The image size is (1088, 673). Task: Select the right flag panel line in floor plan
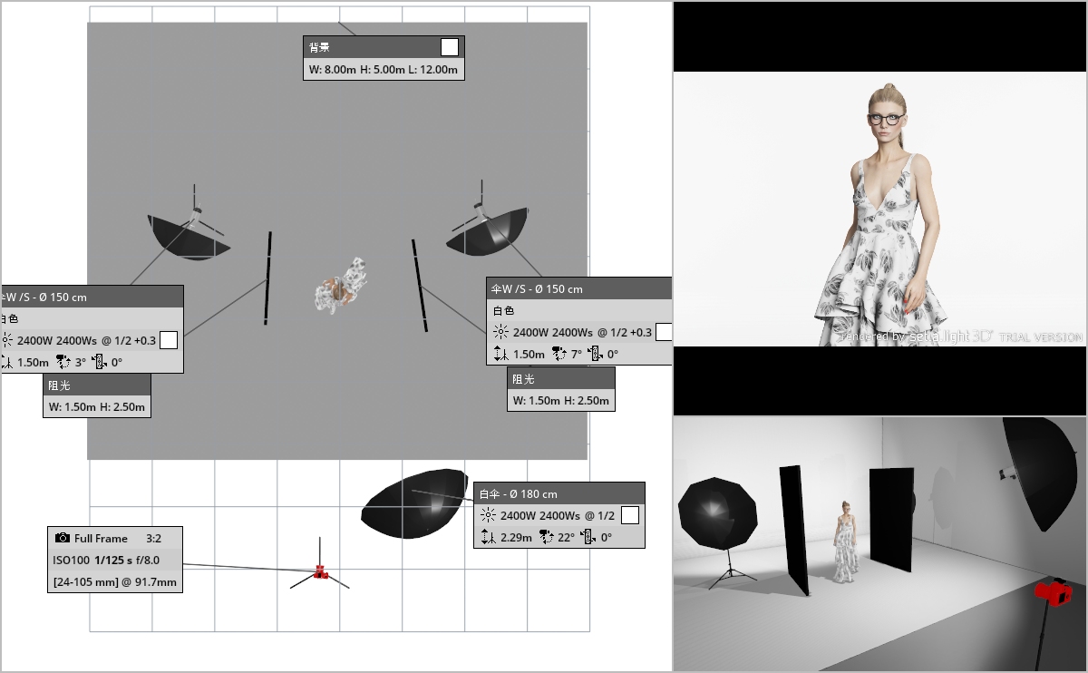pos(420,285)
